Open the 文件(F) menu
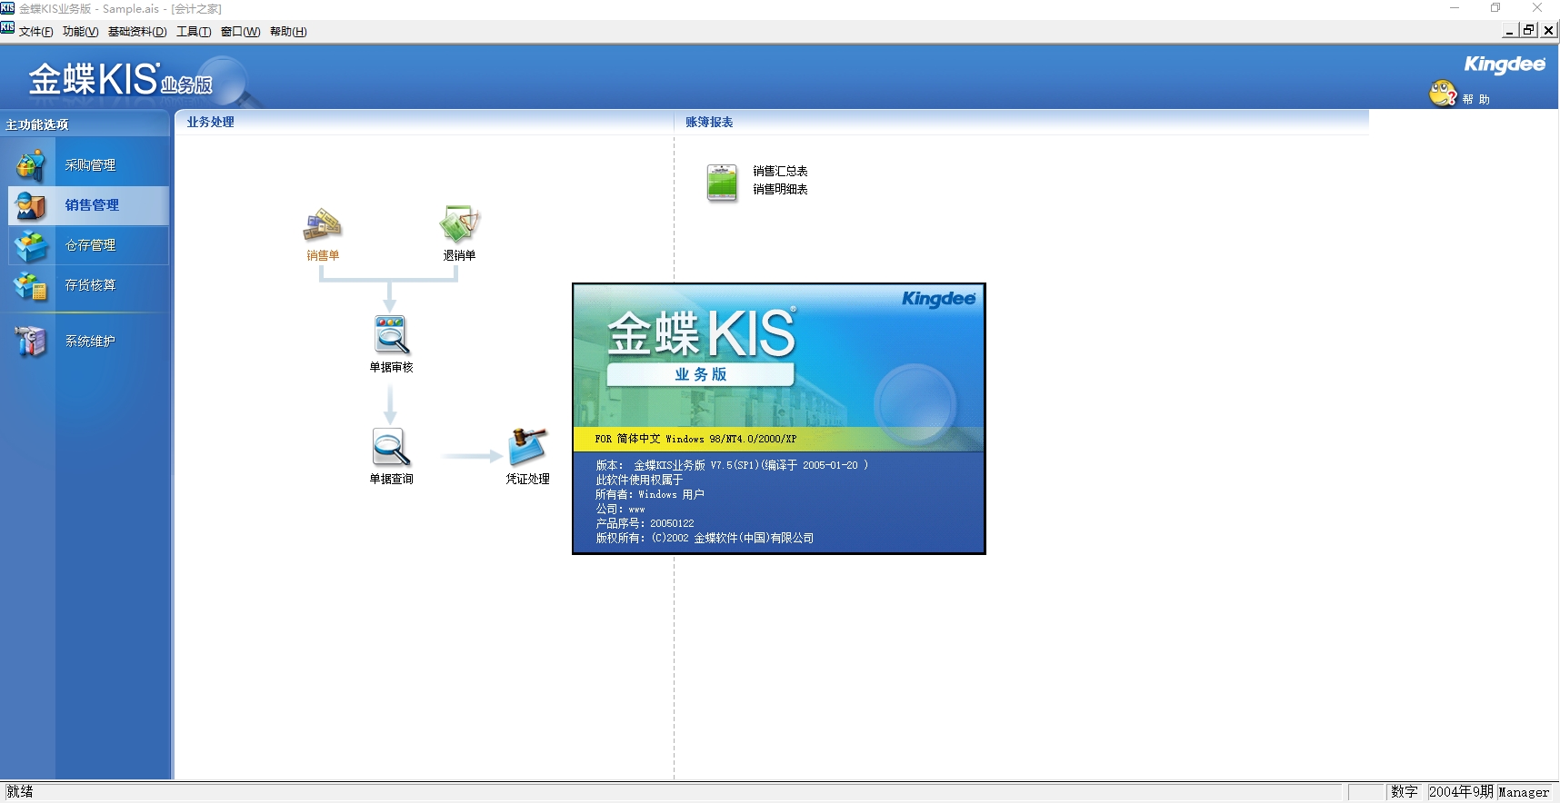1560x803 pixels. click(36, 32)
